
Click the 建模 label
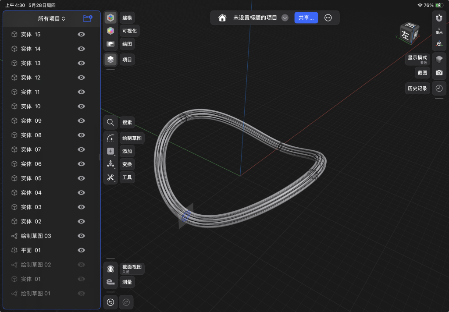click(x=127, y=18)
